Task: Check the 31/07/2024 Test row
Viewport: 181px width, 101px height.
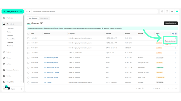Action: (x=28, y=78)
